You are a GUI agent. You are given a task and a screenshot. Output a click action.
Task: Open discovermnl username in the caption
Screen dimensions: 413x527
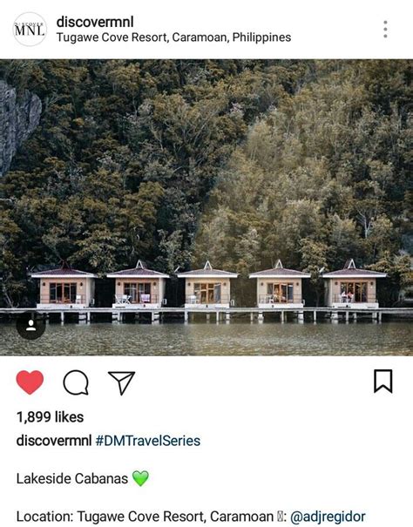point(54,441)
